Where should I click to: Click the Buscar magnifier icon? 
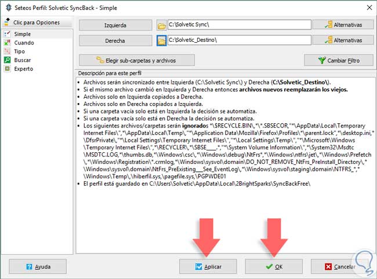[x=8, y=60]
